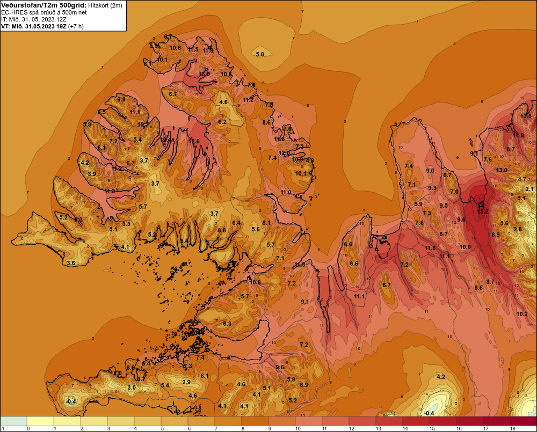The width and height of the screenshot is (537, 432).
Task: Pick the legend color swatch between 15 and 16
Action: pyautogui.click(x=443, y=421)
